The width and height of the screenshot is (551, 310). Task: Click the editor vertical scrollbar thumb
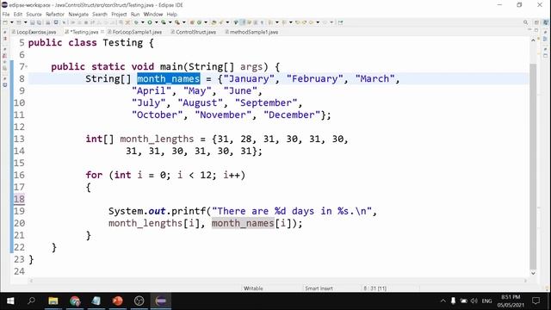[x=533, y=166]
